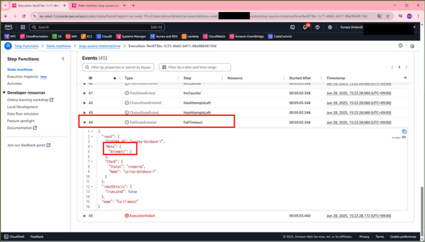Open Aurora and RDS favorite shortcut

(x=164, y=36)
